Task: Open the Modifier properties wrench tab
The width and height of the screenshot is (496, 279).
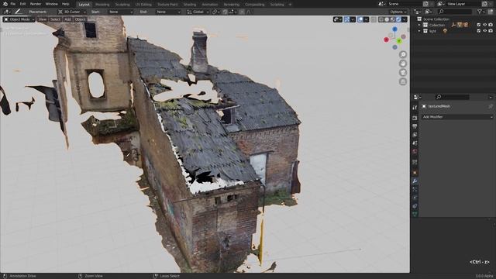Action: [x=415, y=181]
